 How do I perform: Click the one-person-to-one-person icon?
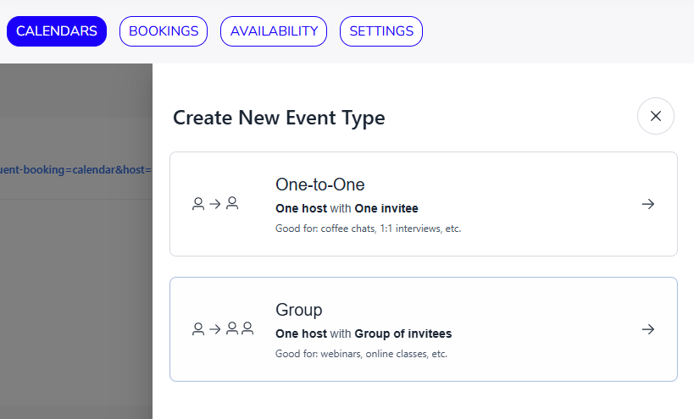pos(215,204)
